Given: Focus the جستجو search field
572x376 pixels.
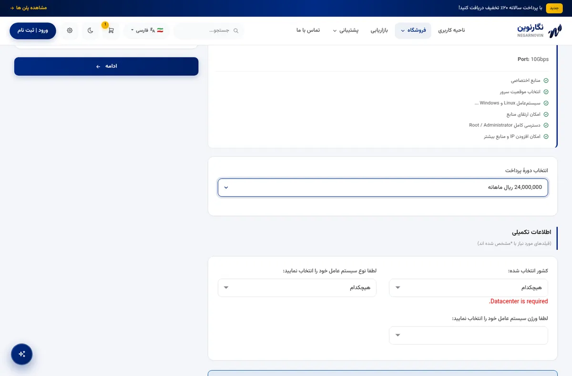Looking at the screenshot, I should (209, 30).
